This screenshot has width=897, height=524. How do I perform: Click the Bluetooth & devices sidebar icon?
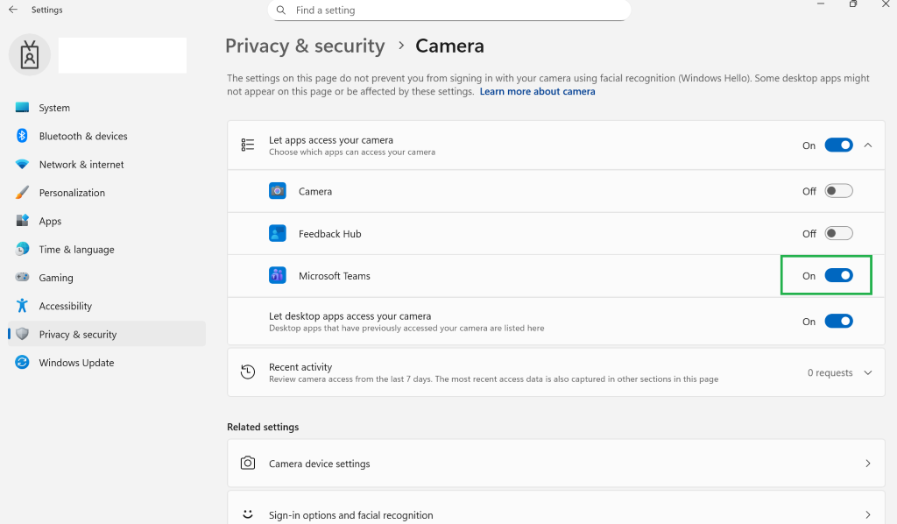[x=23, y=136]
